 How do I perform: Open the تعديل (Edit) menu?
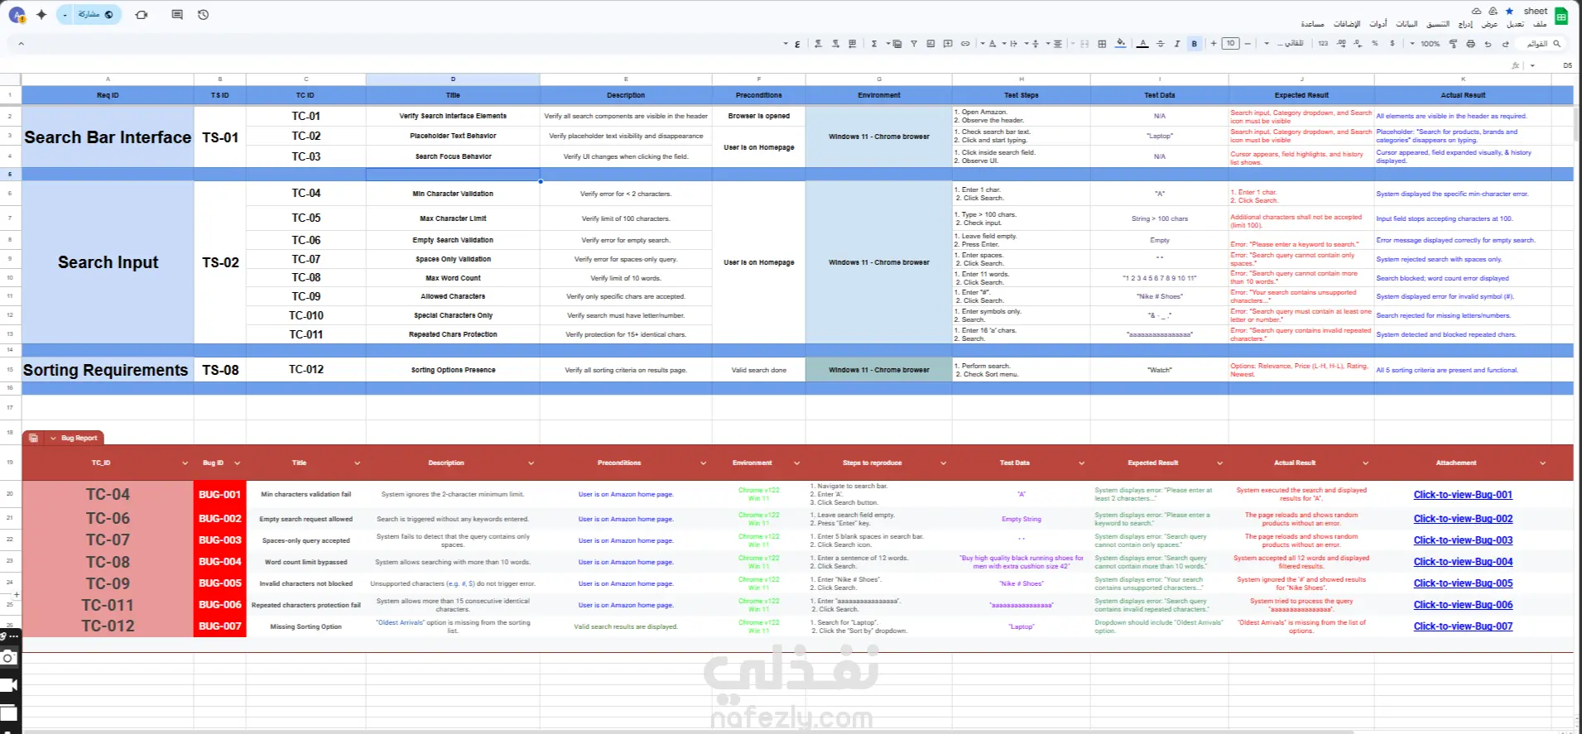1515,24
